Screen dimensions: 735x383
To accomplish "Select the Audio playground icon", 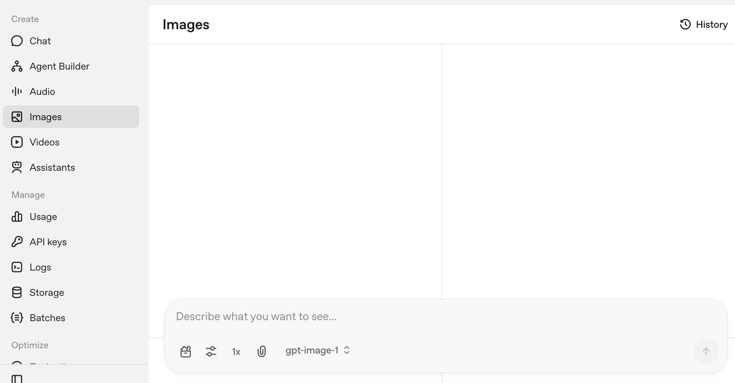I will (x=17, y=91).
